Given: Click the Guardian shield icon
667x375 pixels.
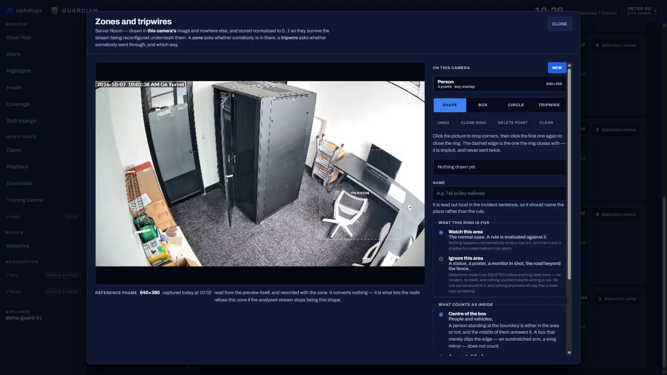Looking at the screenshot, I should 55,10.
